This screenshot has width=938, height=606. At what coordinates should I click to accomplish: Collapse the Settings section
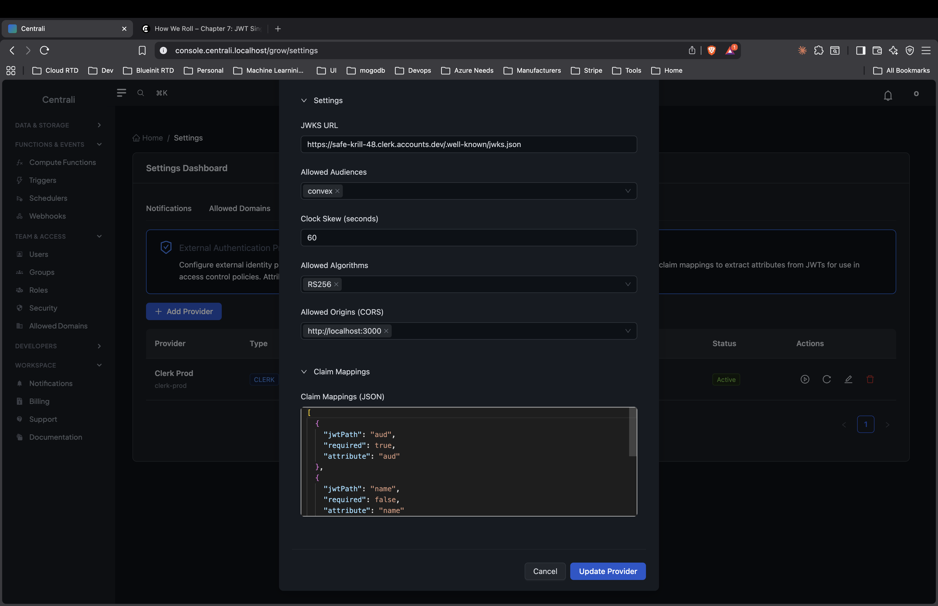click(x=304, y=100)
